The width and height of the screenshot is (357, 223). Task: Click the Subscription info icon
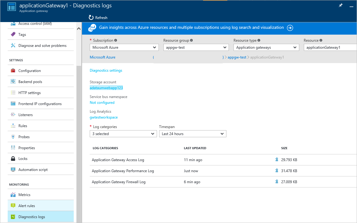coord(116,40)
